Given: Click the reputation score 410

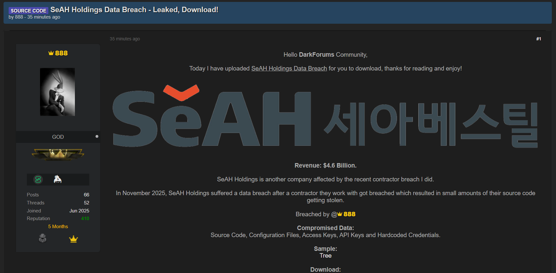Looking at the screenshot, I should pos(85,219).
